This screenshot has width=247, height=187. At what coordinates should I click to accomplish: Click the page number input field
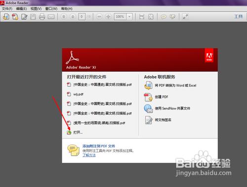click(82, 17)
